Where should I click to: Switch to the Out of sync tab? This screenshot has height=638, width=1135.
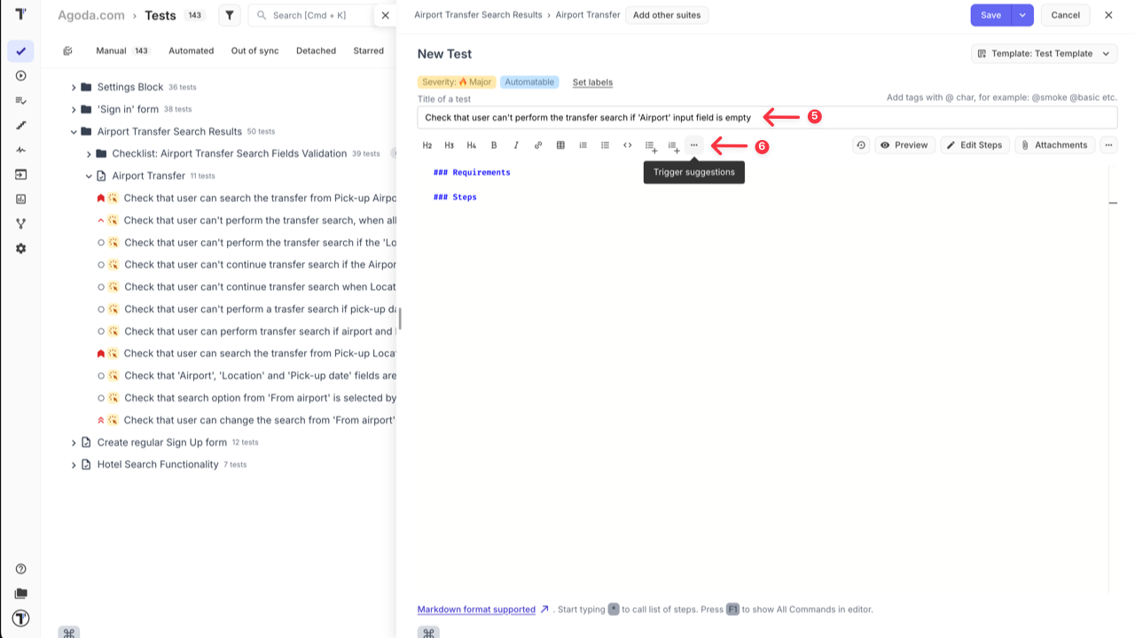[x=254, y=51]
